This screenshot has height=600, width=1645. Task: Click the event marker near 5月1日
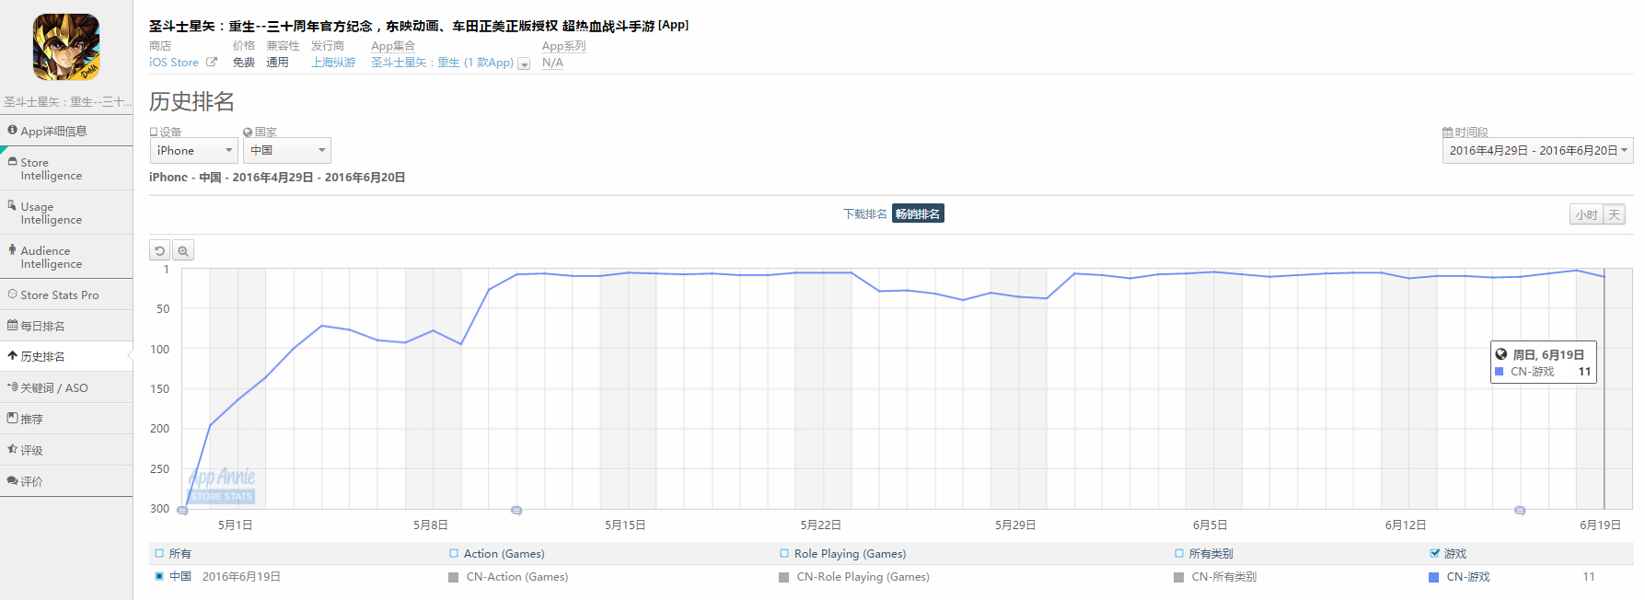point(182,510)
